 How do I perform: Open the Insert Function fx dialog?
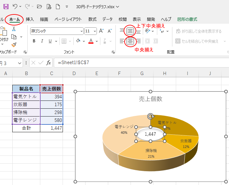click(48, 63)
